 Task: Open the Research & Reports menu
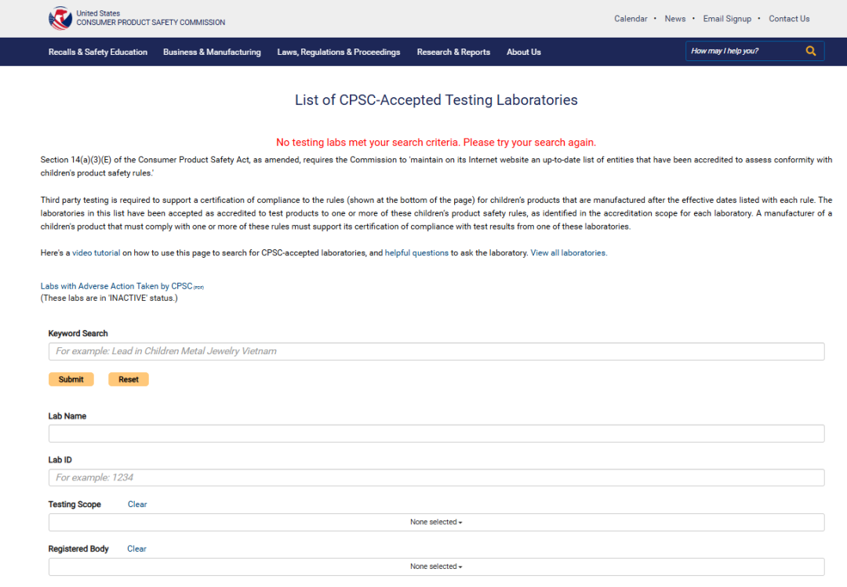[453, 52]
